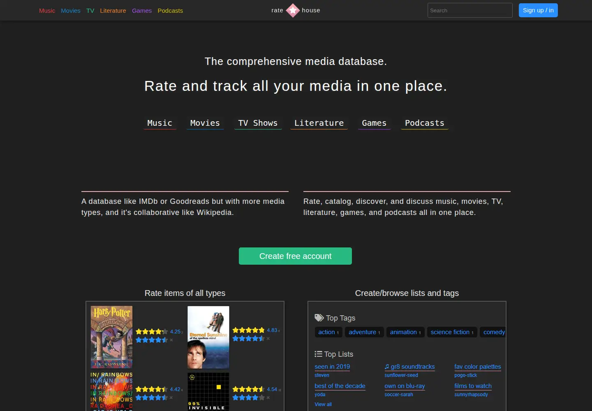
Task: Set your 99% Invisible rating on blue stars
Action: pos(249,397)
